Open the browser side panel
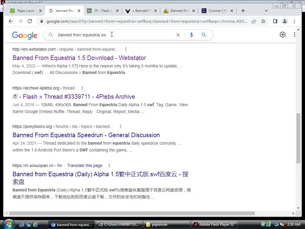Viewport: 305px width, 229px height. (x=275, y=21)
